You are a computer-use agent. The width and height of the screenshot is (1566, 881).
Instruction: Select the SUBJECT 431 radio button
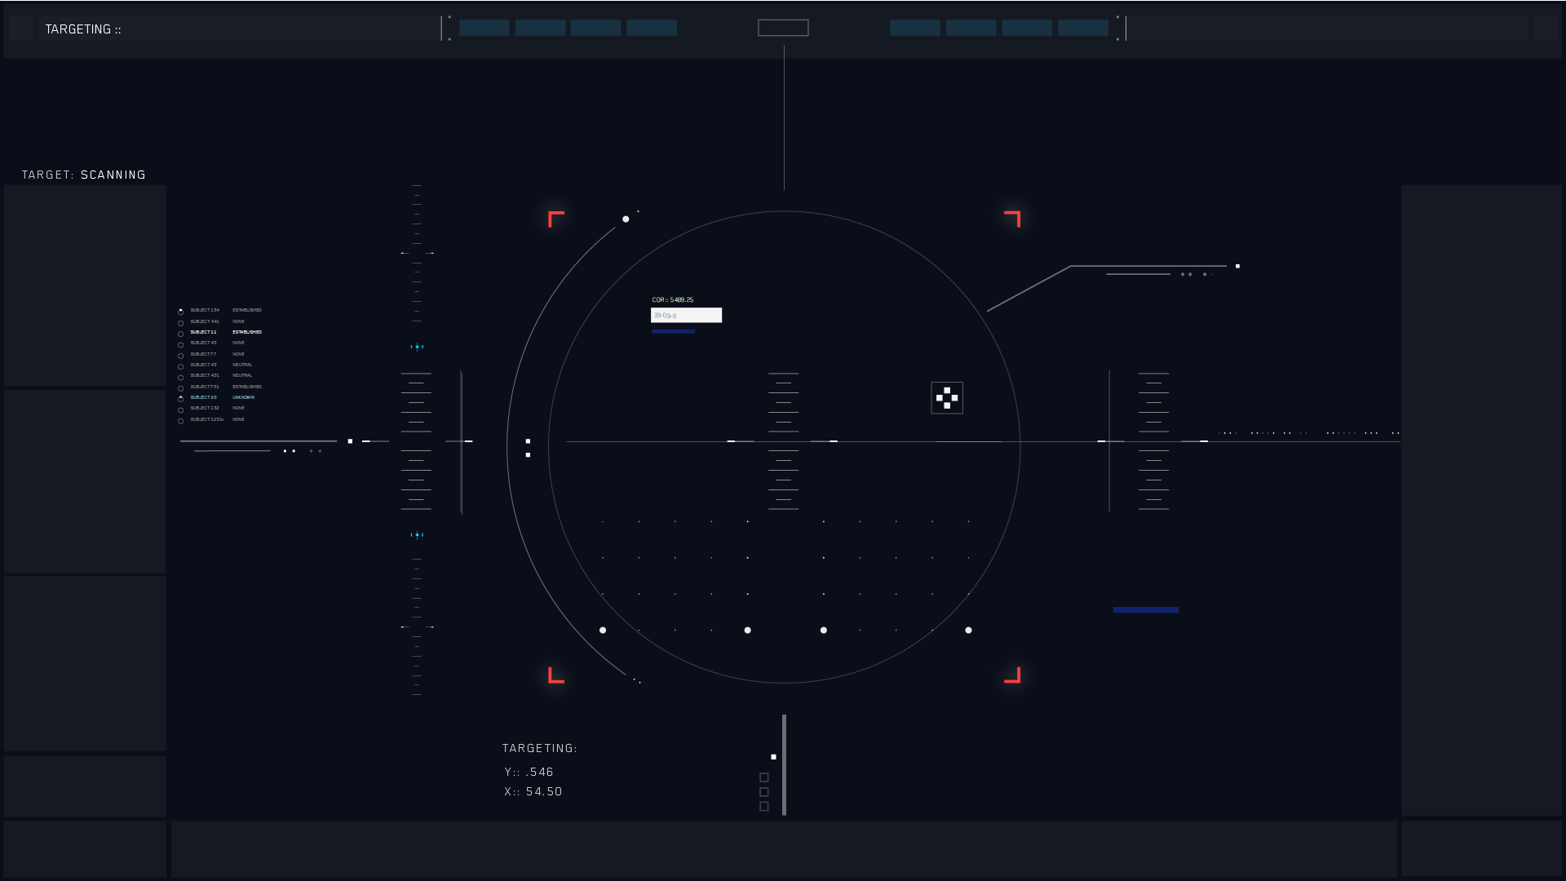[x=181, y=378]
